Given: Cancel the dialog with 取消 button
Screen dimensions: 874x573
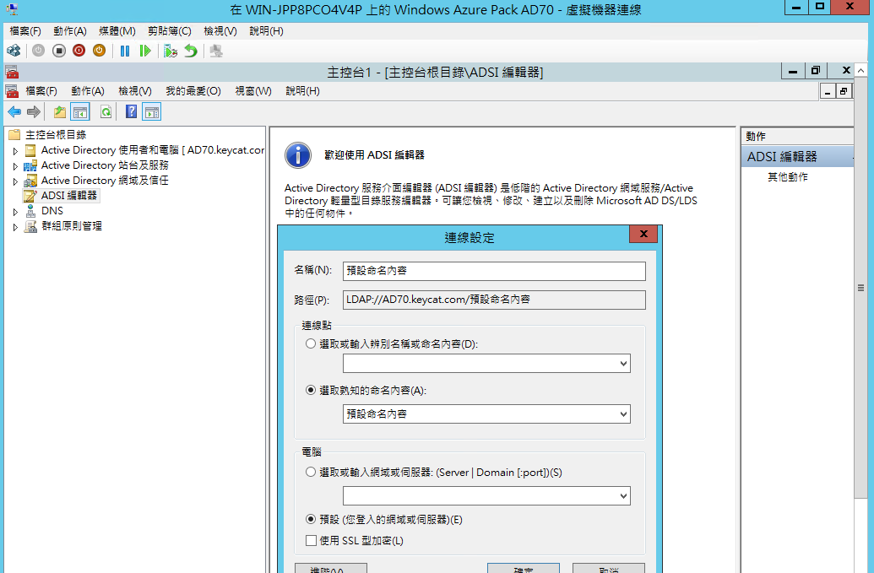Looking at the screenshot, I should tap(609, 569).
